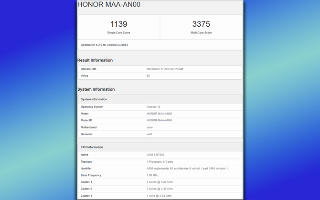The image size is (320, 200).
Task: Click the multi-core score 3375
Action: point(201,24)
